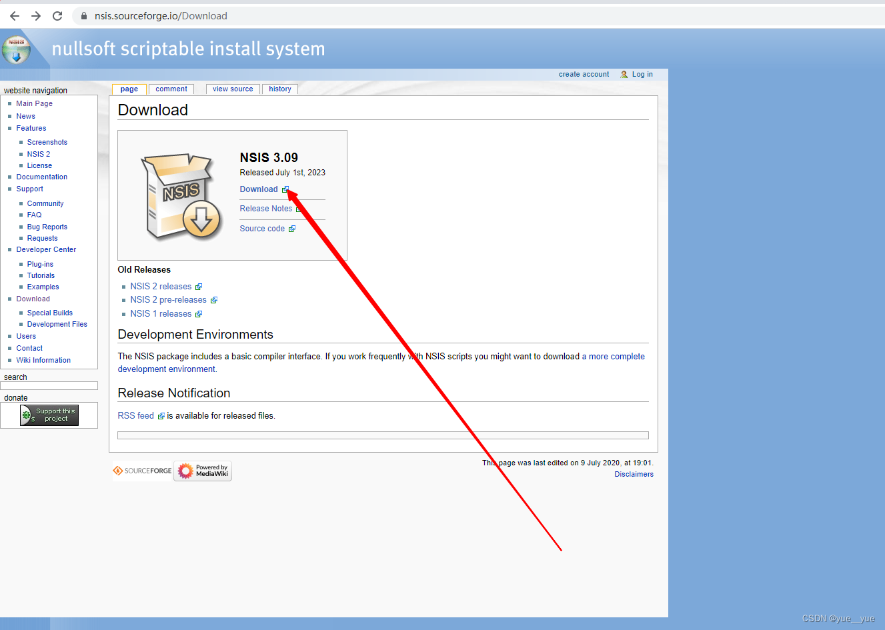The height and width of the screenshot is (630, 885).
Task: Click the external icon beside NSIS 2 releases
Action: coord(199,287)
